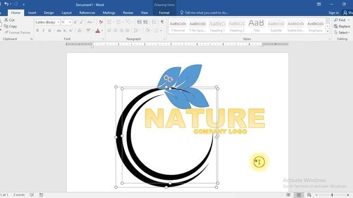Increase font size with Grow Font
This screenshot has height=198, width=353.
[x=76, y=22]
